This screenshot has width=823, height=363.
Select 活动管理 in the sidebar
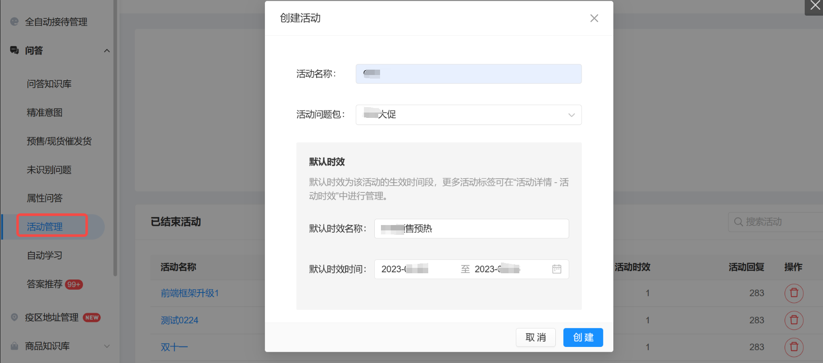pyautogui.click(x=45, y=227)
